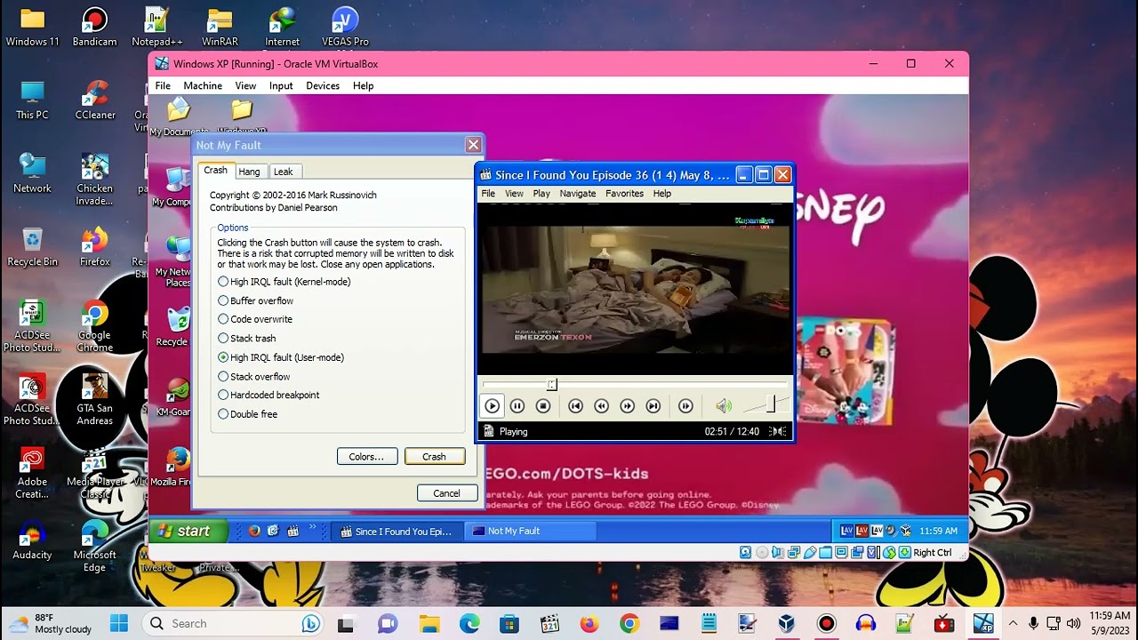Select the Stack overflow option

tap(254, 376)
